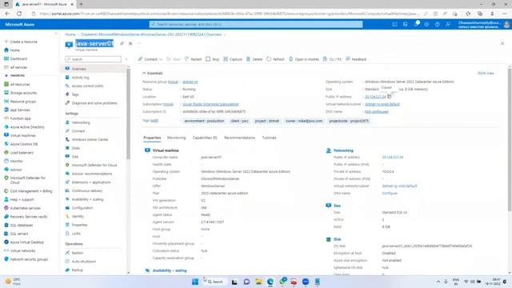Click Configure DNS name link

[390, 194]
